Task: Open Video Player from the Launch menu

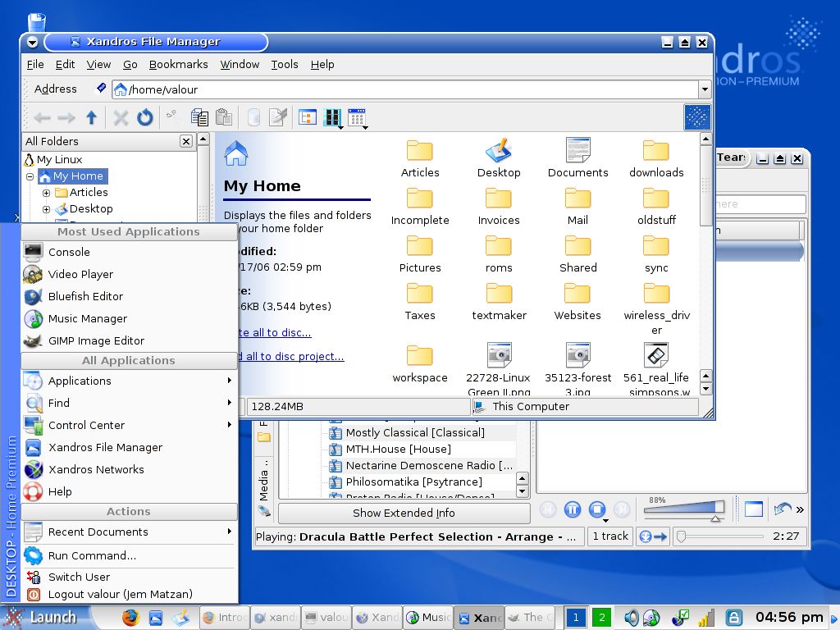Action: point(129,274)
